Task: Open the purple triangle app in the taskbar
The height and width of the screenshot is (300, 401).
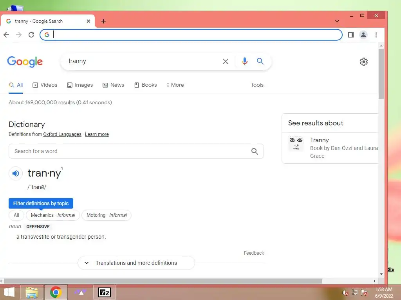Action: [80, 292]
